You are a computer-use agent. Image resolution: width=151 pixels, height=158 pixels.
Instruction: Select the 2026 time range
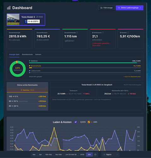pyautogui.click(x=82, y=155)
